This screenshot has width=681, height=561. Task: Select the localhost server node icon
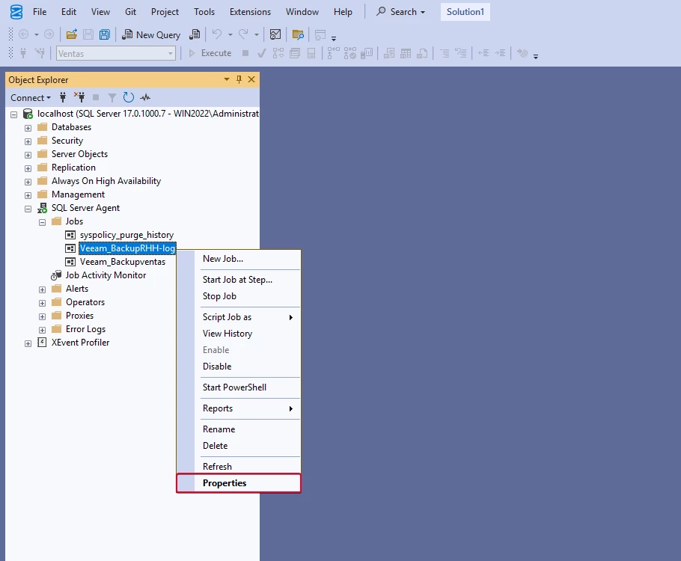click(28, 114)
